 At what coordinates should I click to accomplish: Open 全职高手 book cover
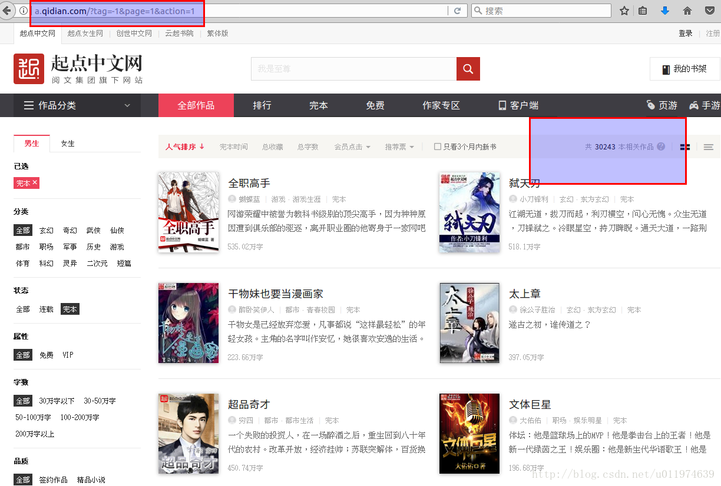pyautogui.click(x=188, y=212)
